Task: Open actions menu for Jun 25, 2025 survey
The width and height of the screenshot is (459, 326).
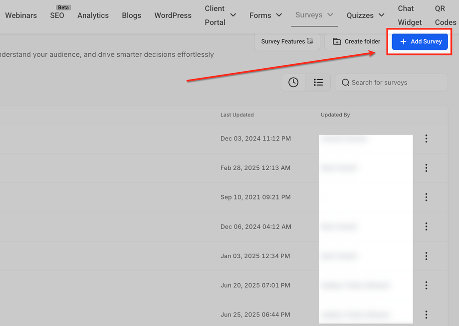Action: pyautogui.click(x=426, y=315)
